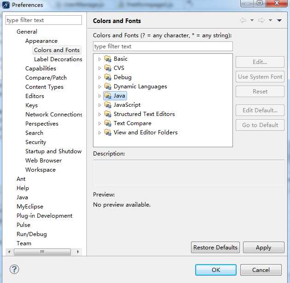This screenshot has height=283, width=290.
Task: Click the Apply button
Action: [x=264, y=247]
